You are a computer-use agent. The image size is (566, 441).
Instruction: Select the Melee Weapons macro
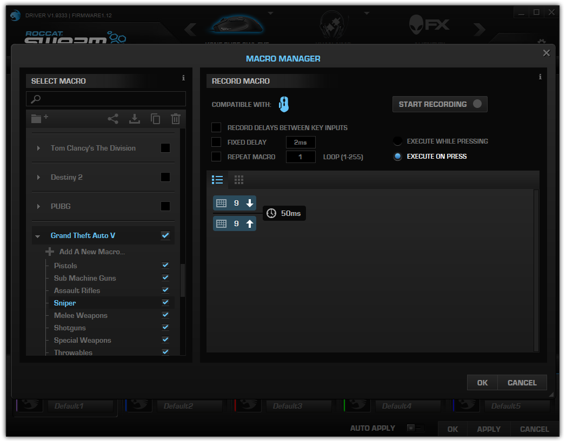(81, 315)
